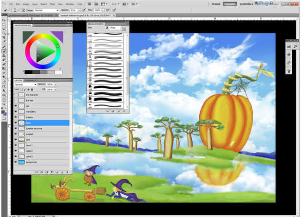
Task: Click the new adjustment layer icon
Action: pos(52,172)
